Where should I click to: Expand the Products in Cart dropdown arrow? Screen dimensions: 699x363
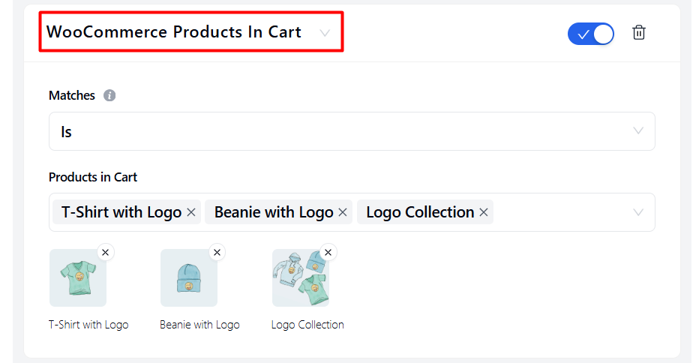click(x=638, y=212)
